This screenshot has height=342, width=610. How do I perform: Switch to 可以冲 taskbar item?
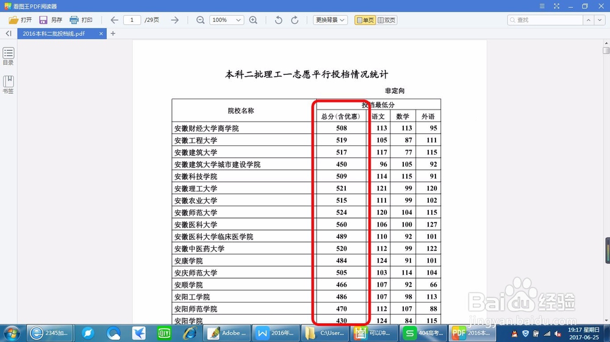pos(374,333)
